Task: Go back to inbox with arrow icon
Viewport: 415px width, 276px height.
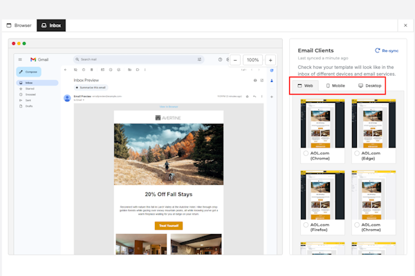Action: coord(66,70)
